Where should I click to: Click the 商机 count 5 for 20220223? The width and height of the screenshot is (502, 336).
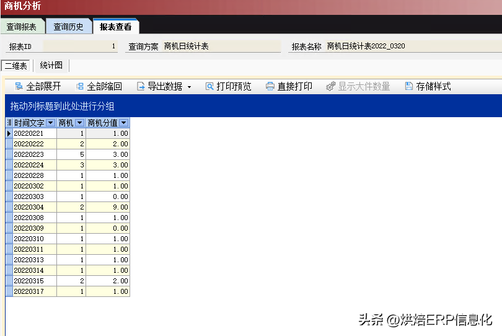(71, 154)
